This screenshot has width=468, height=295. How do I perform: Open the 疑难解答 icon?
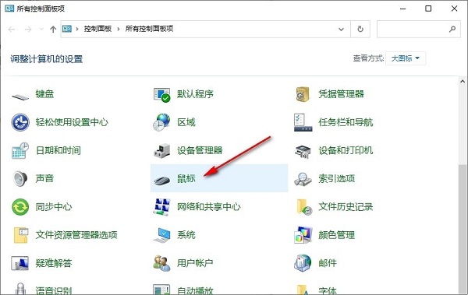[x=19, y=263]
